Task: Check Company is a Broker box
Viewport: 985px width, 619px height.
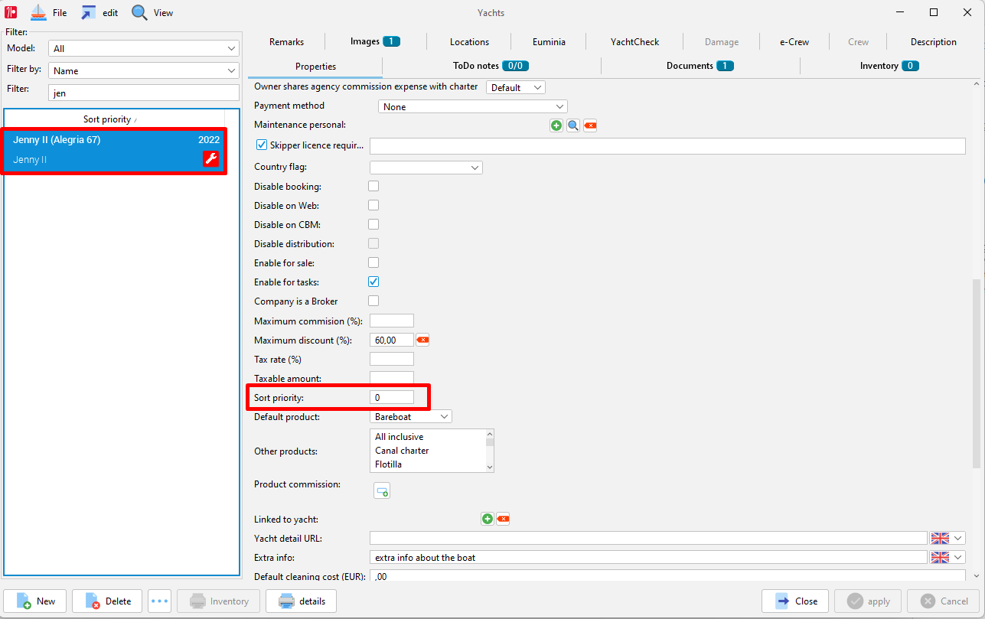Action: point(373,301)
